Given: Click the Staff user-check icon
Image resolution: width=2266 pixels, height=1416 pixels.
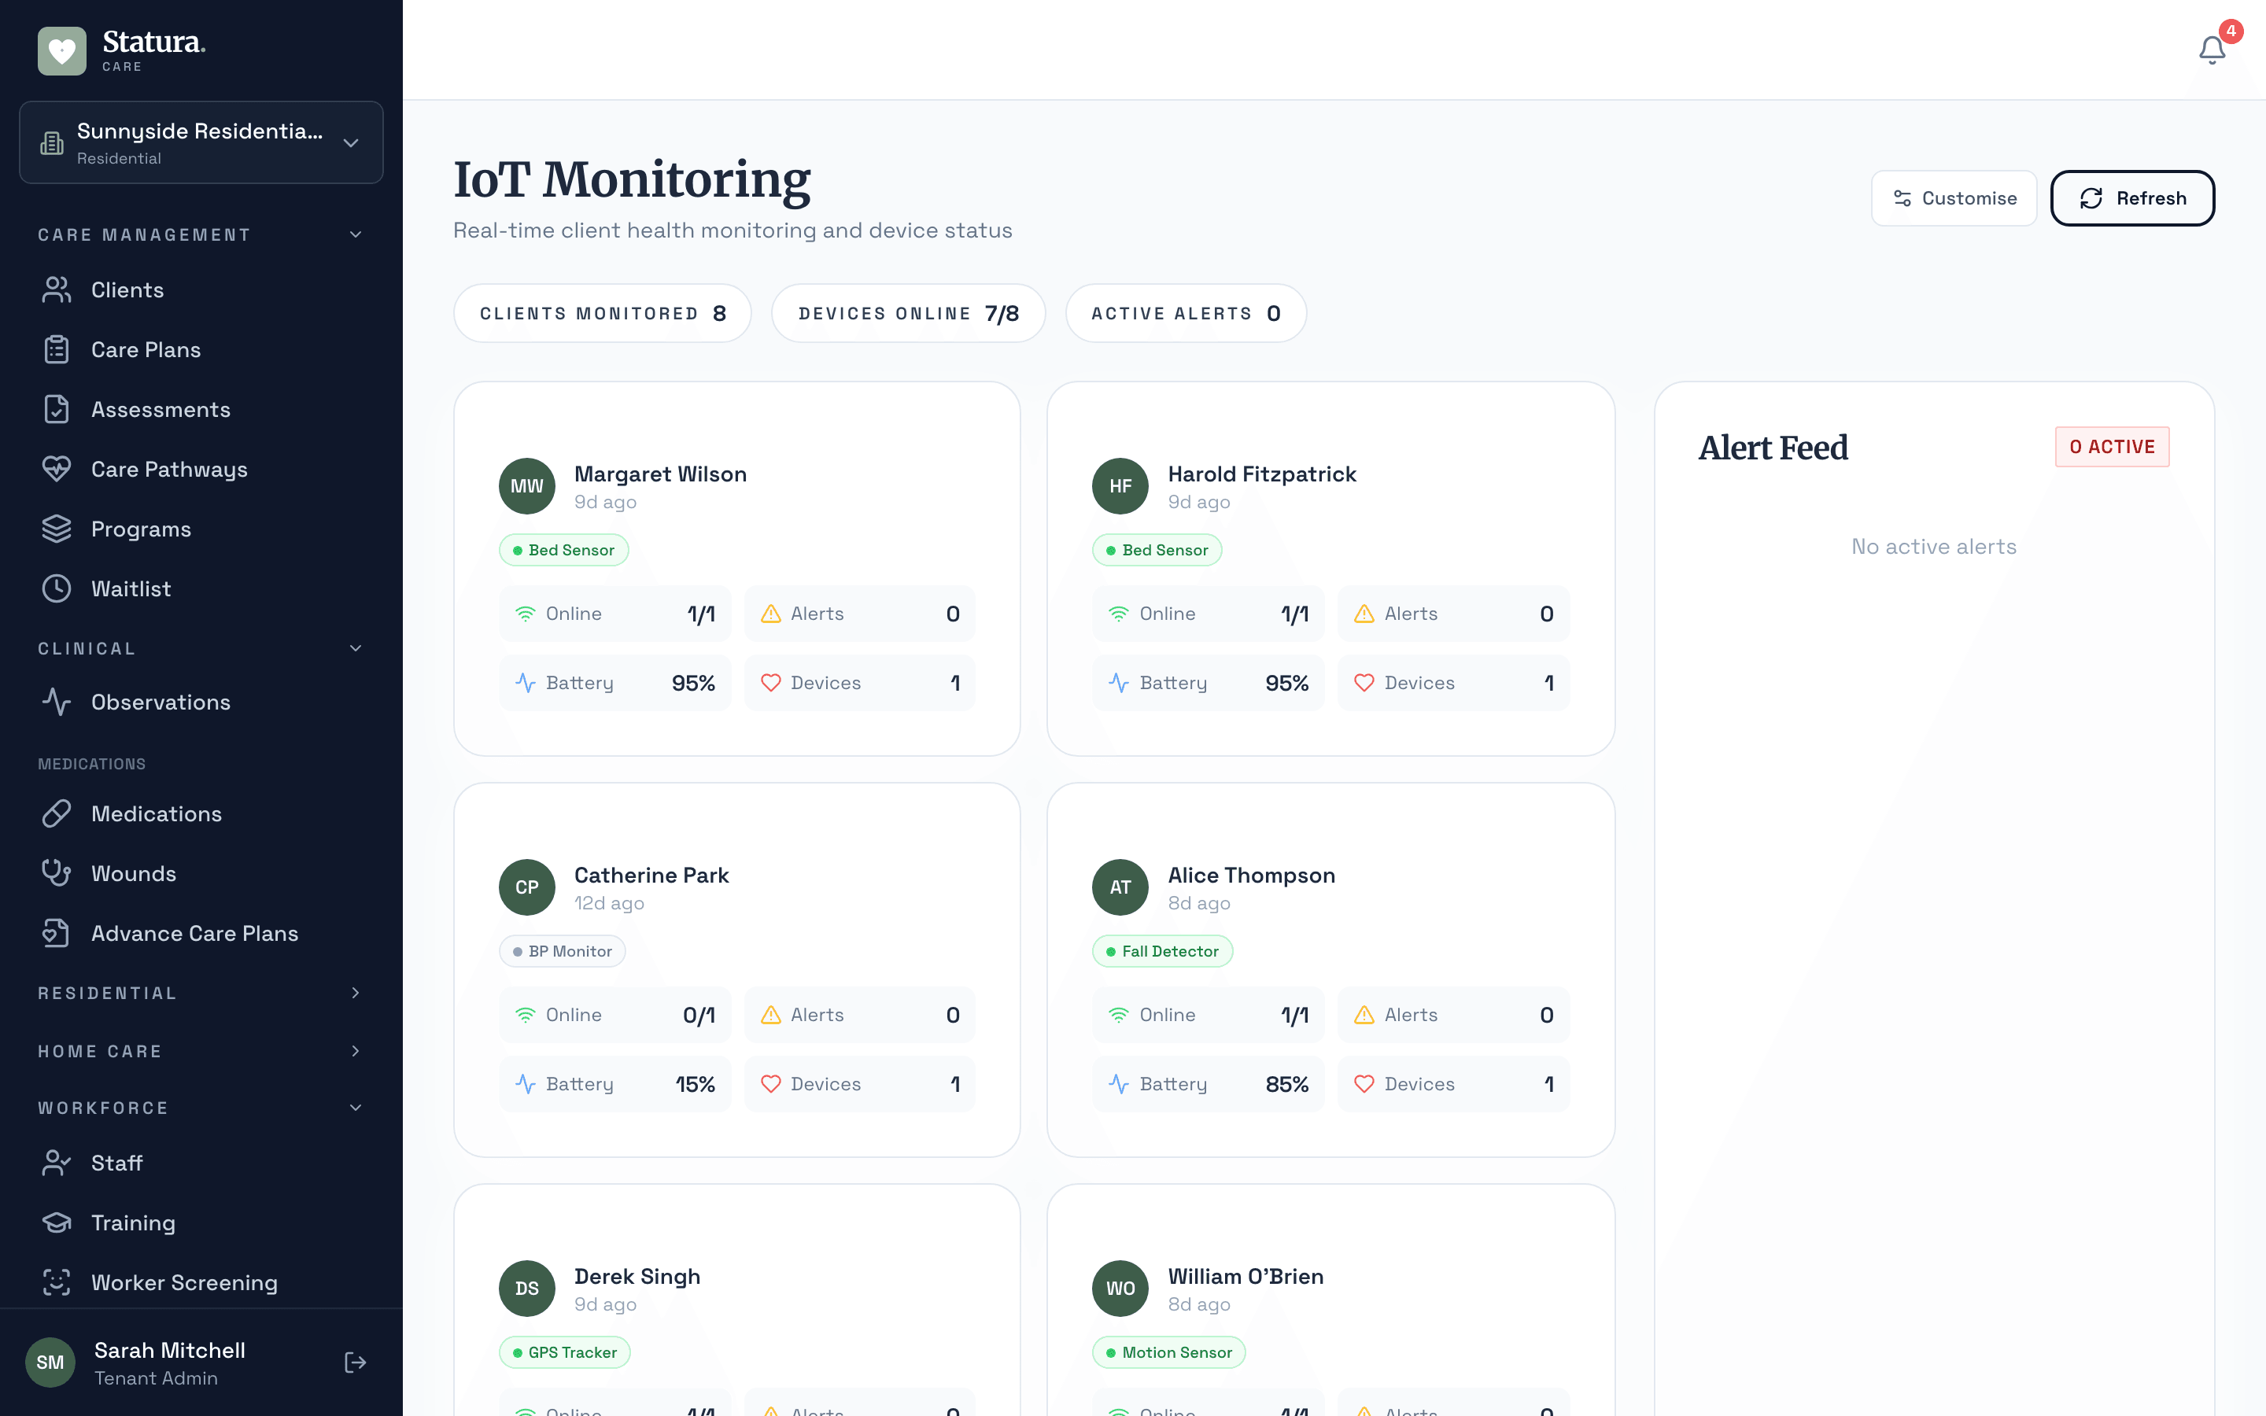Looking at the screenshot, I should point(56,1163).
